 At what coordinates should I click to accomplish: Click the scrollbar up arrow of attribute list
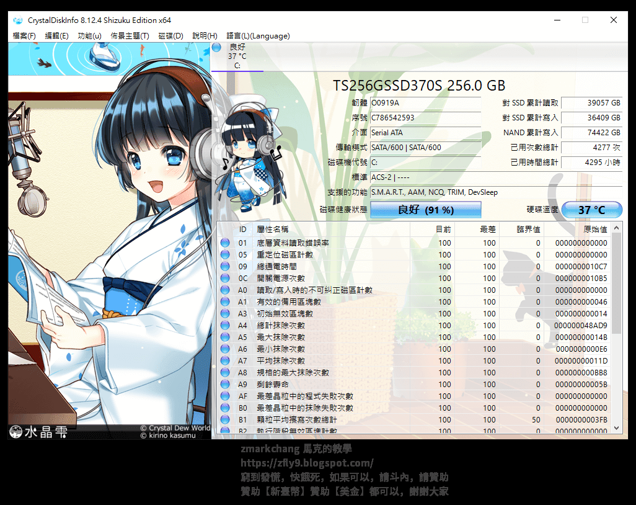coord(617,228)
